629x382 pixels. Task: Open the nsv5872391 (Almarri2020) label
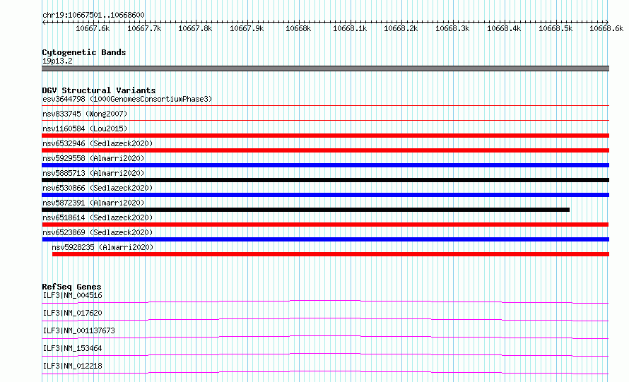pyautogui.click(x=93, y=203)
